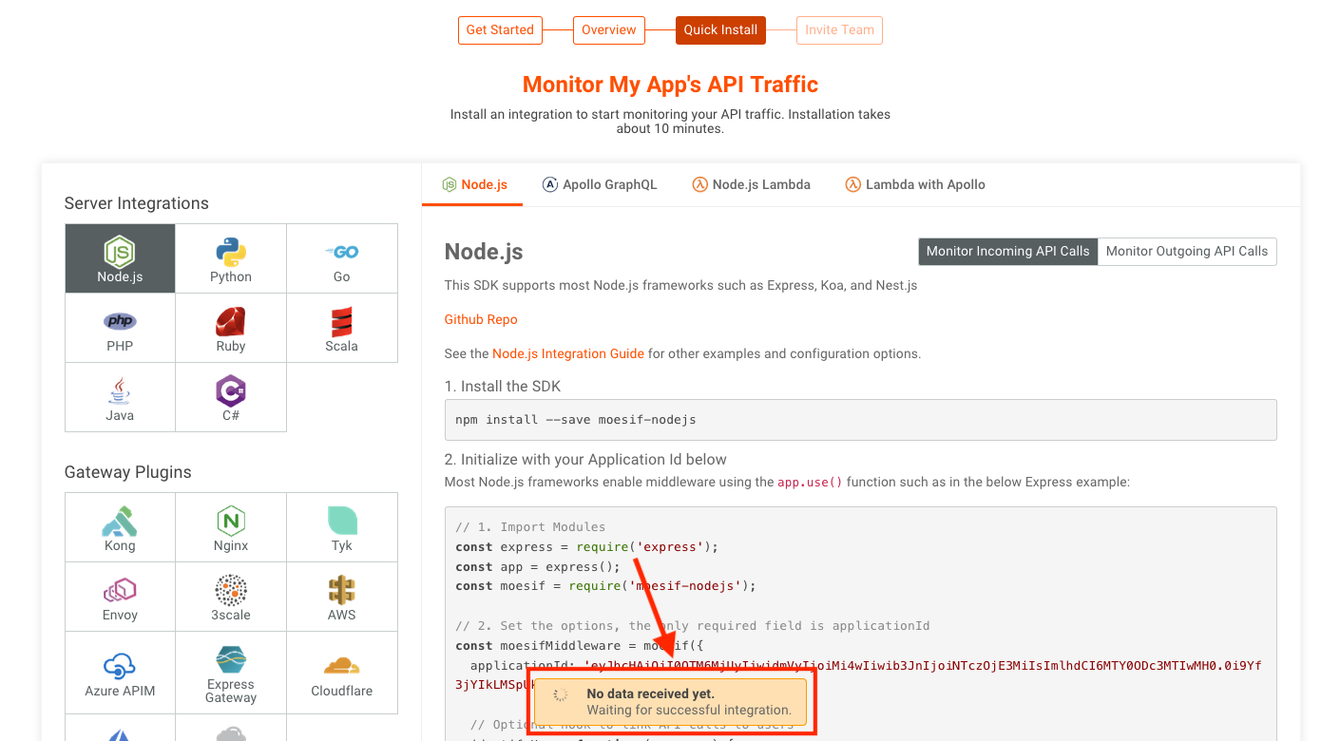1340x741 pixels.
Task: Pick the Ruby server integration
Action: pyautogui.click(x=230, y=327)
